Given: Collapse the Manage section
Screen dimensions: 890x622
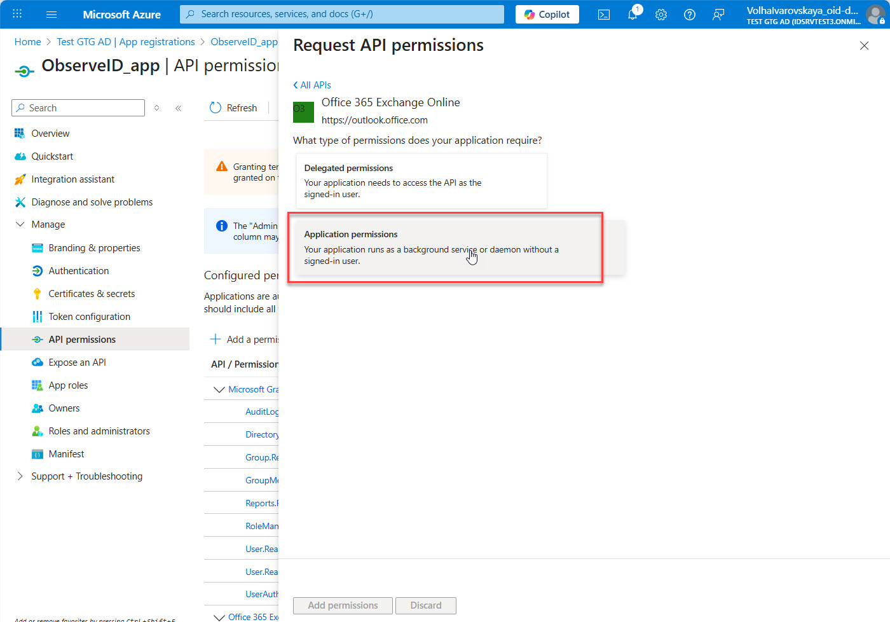Looking at the screenshot, I should point(20,225).
